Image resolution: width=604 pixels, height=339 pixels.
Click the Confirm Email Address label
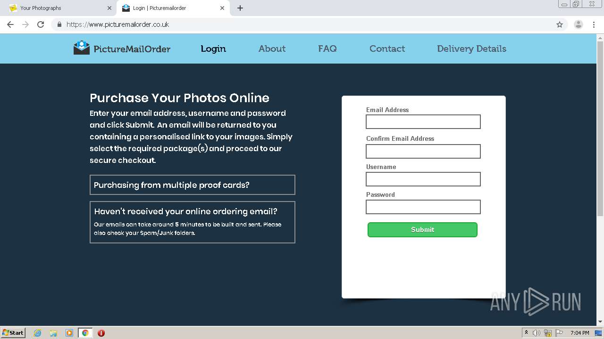pyautogui.click(x=400, y=138)
